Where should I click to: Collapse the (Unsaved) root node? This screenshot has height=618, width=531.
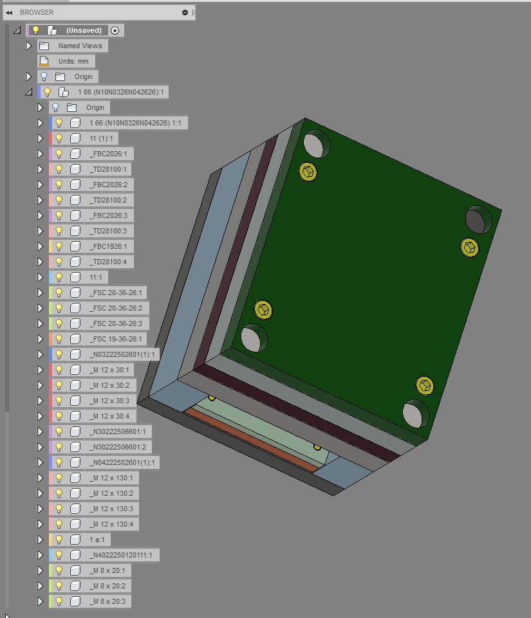click(x=17, y=30)
